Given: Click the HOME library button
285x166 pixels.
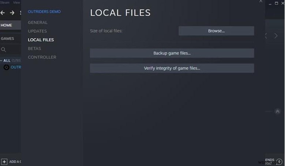Looking at the screenshot, I should pos(10,25).
